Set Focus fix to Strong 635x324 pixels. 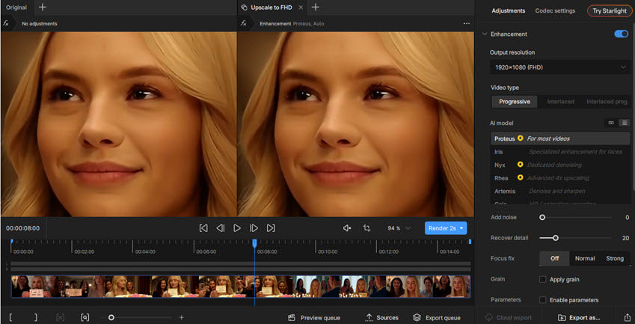615,258
